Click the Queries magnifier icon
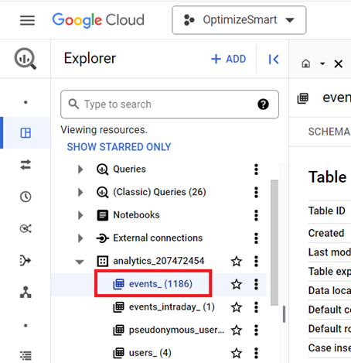The width and height of the screenshot is (351, 363). (x=102, y=170)
